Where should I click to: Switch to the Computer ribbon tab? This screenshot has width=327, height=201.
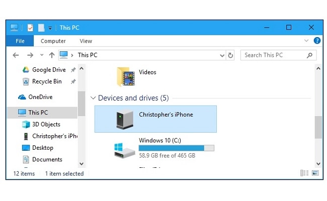(53, 41)
